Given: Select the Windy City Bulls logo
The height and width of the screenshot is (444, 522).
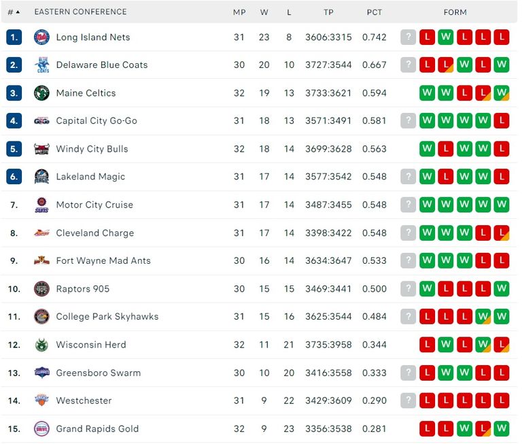Looking at the screenshot, I should point(41,149).
